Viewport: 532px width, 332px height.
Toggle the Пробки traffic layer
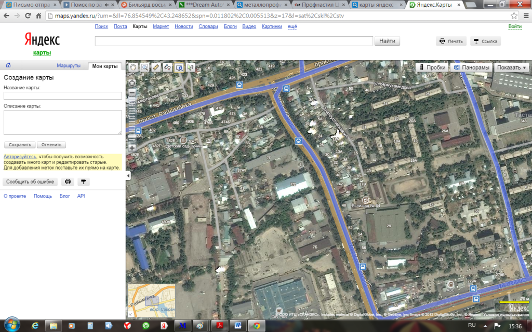point(432,67)
